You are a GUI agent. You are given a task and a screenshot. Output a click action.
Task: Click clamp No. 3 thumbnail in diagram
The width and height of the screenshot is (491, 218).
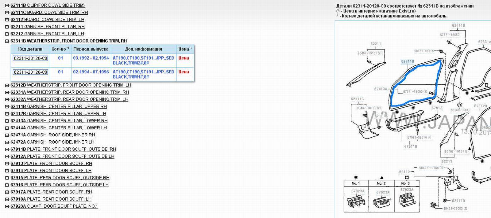pos(406,199)
